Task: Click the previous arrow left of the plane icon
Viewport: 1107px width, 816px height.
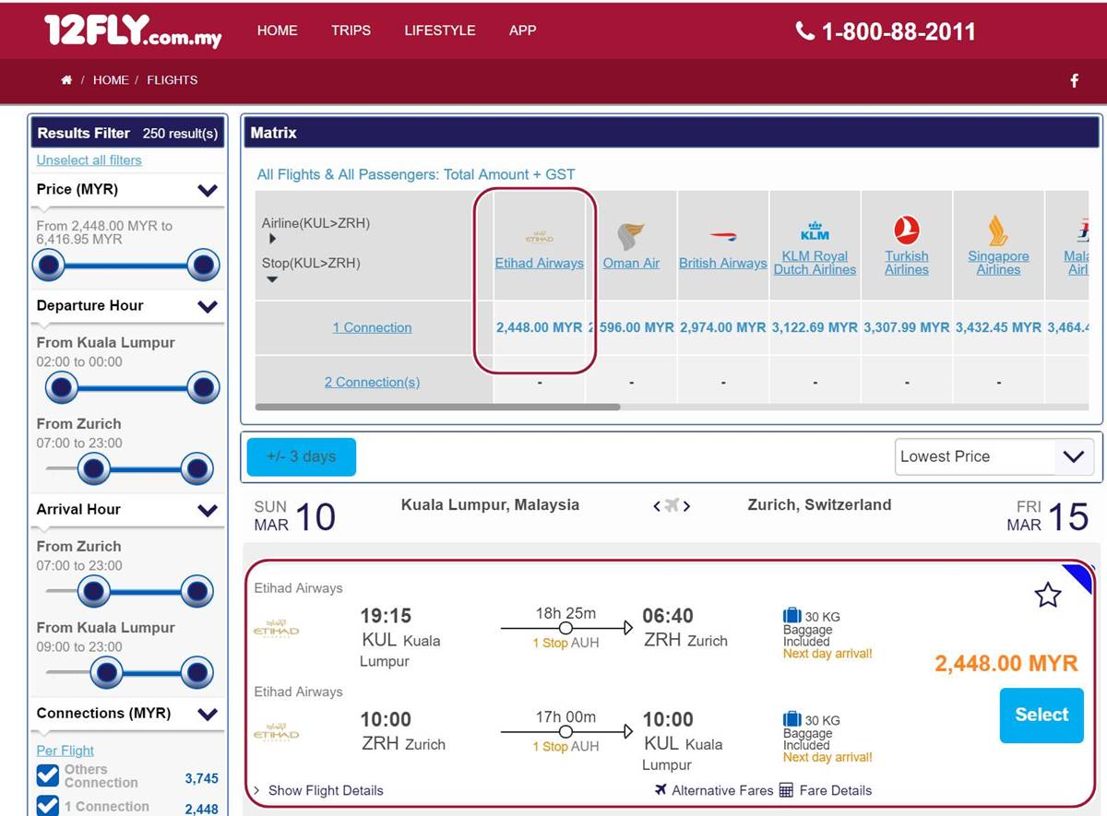Action: point(657,505)
